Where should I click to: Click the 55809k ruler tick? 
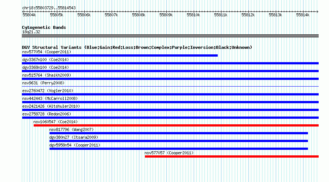click(x=166, y=15)
